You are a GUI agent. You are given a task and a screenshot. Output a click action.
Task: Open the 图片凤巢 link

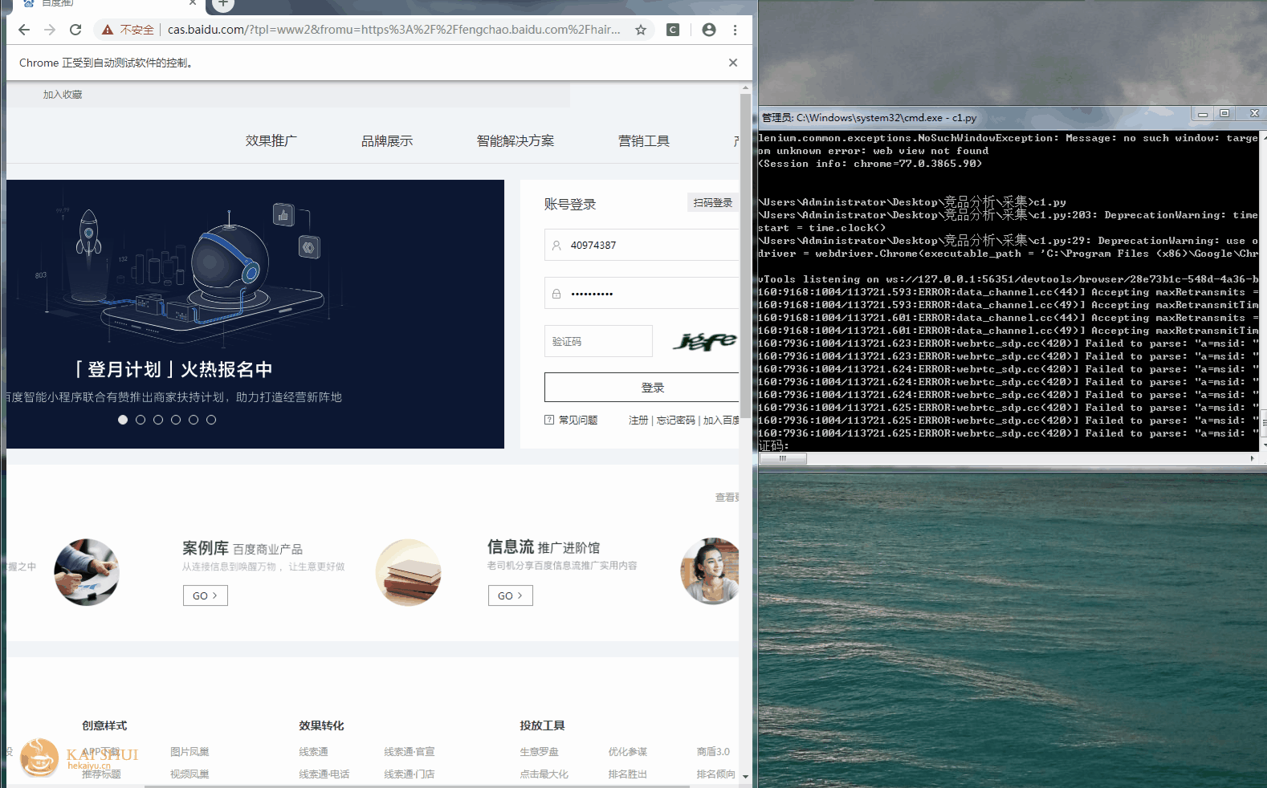pos(189,752)
